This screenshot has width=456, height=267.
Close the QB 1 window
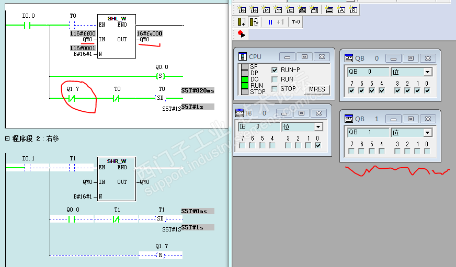coord(428,119)
